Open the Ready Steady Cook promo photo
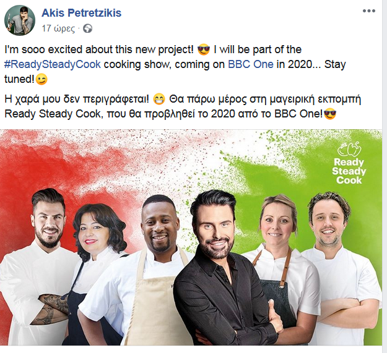This screenshot has height=353, width=387. (191, 237)
